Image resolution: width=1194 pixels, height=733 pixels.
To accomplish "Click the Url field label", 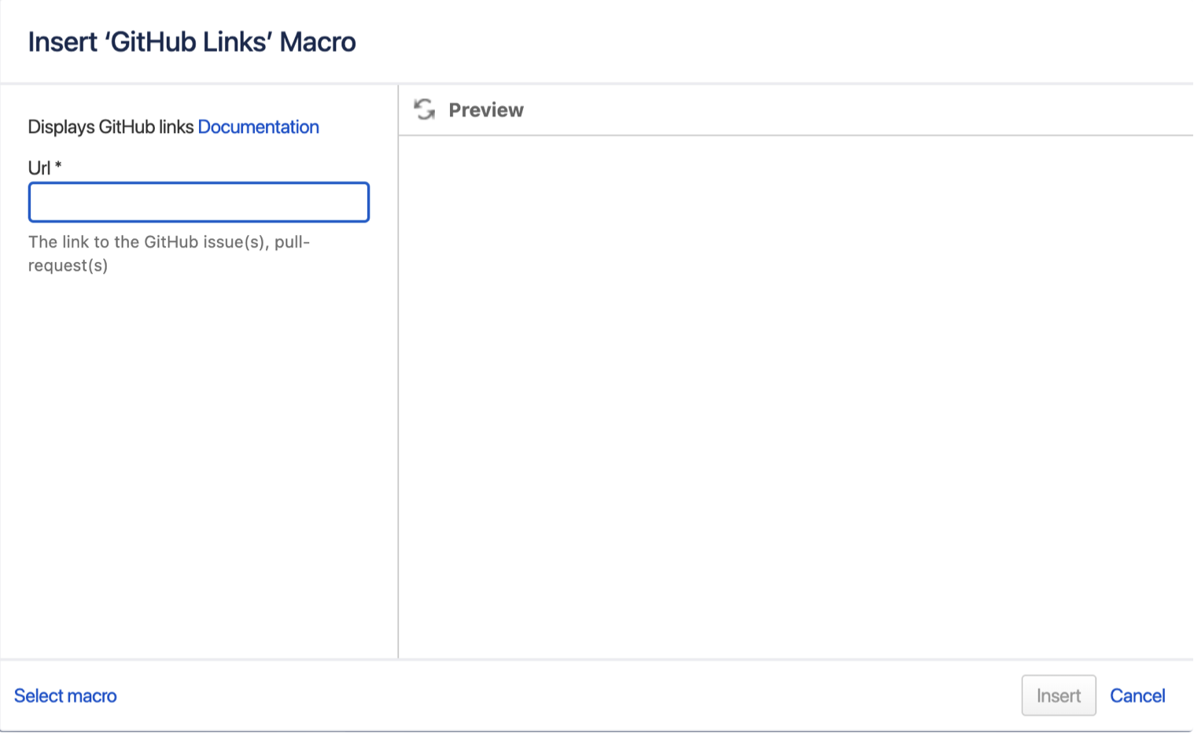I will point(39,168).
